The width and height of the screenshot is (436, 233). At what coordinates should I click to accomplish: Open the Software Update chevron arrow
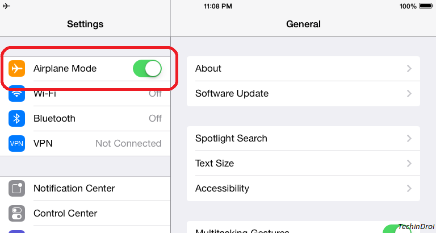[409, 94]
